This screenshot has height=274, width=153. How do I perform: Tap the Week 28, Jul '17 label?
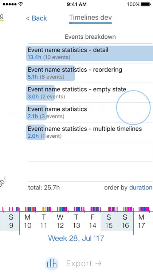click(x=76, y=238)
